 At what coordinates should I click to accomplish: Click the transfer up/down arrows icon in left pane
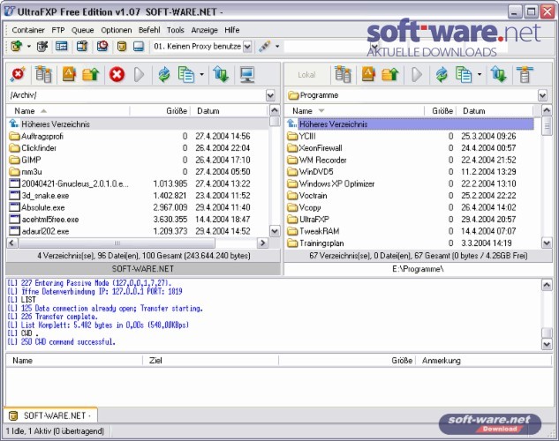tap(221, 74)
